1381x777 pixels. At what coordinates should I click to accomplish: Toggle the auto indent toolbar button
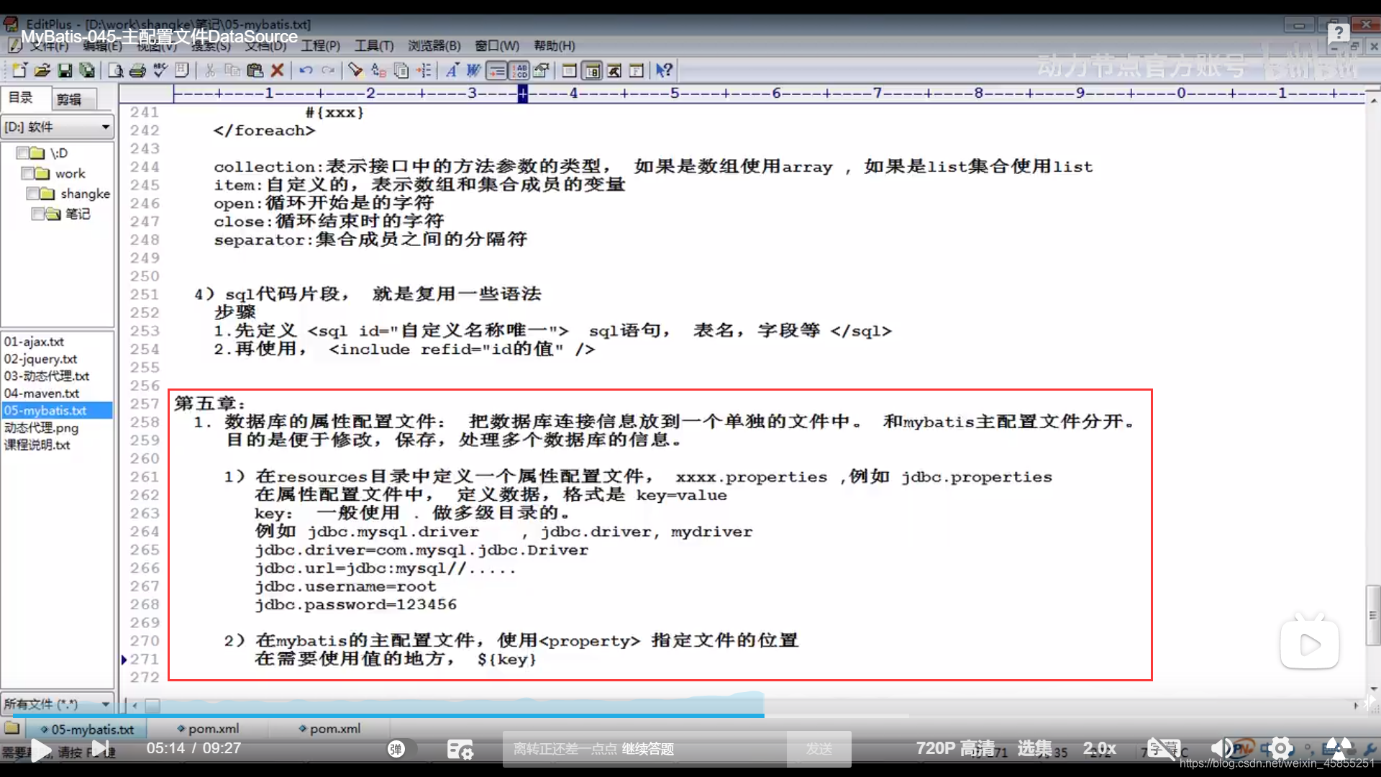click(x=496, y=70)
